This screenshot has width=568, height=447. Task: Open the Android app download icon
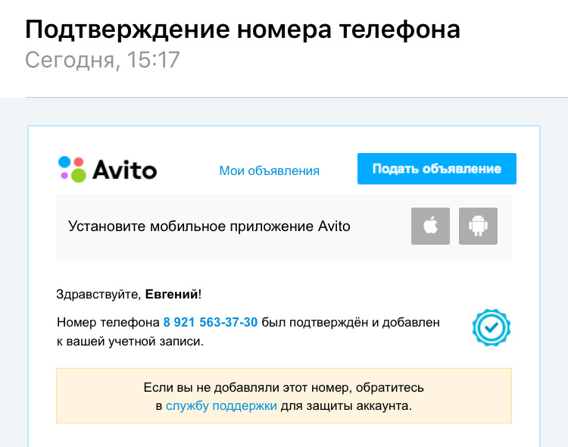478,227
